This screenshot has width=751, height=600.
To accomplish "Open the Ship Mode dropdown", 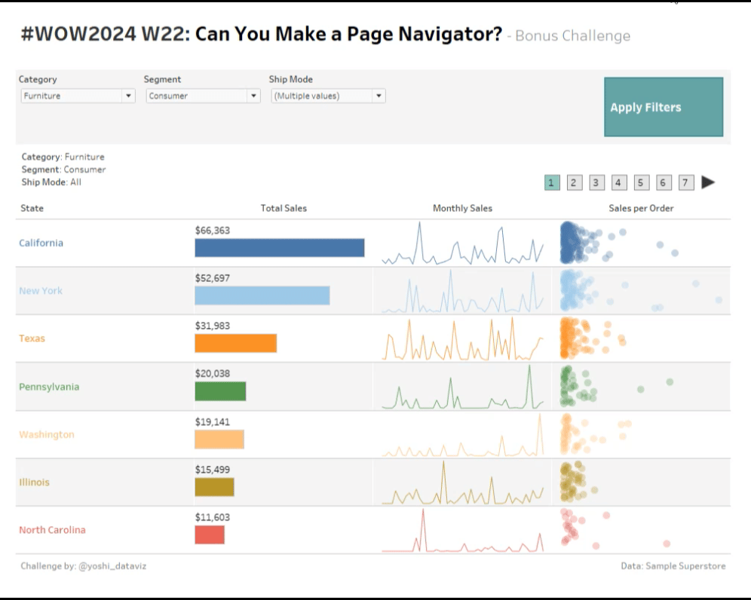I will [x=327, y=96].
